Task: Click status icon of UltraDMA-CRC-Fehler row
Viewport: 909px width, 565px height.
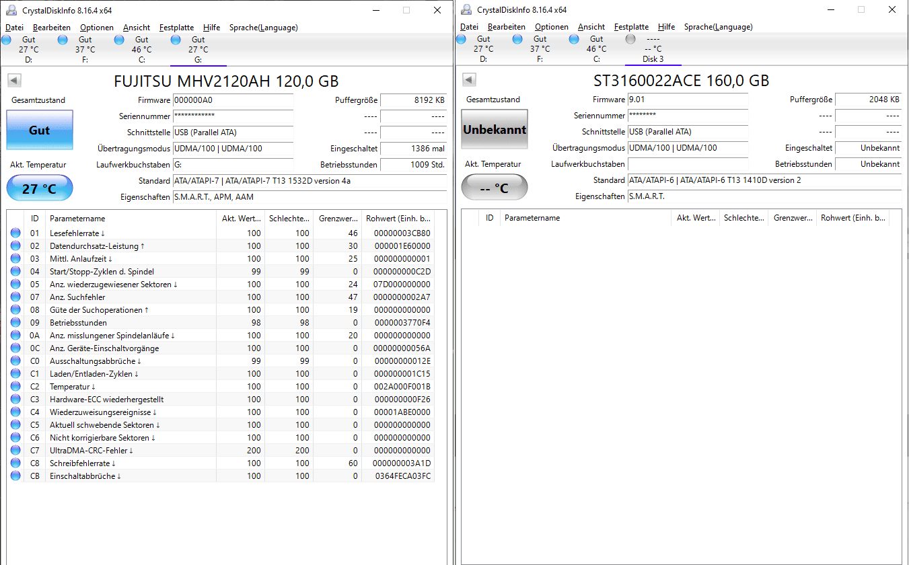Action: [15, 451]
